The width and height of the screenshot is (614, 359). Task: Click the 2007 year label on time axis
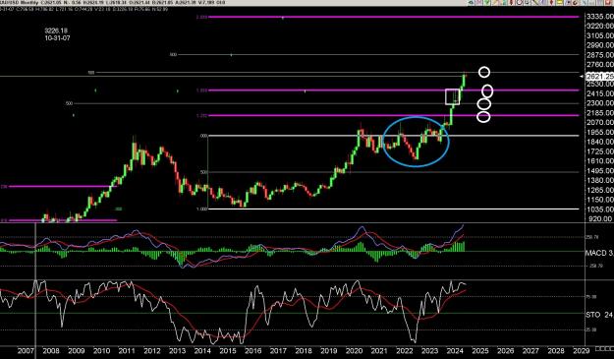(x=26, y=351)
